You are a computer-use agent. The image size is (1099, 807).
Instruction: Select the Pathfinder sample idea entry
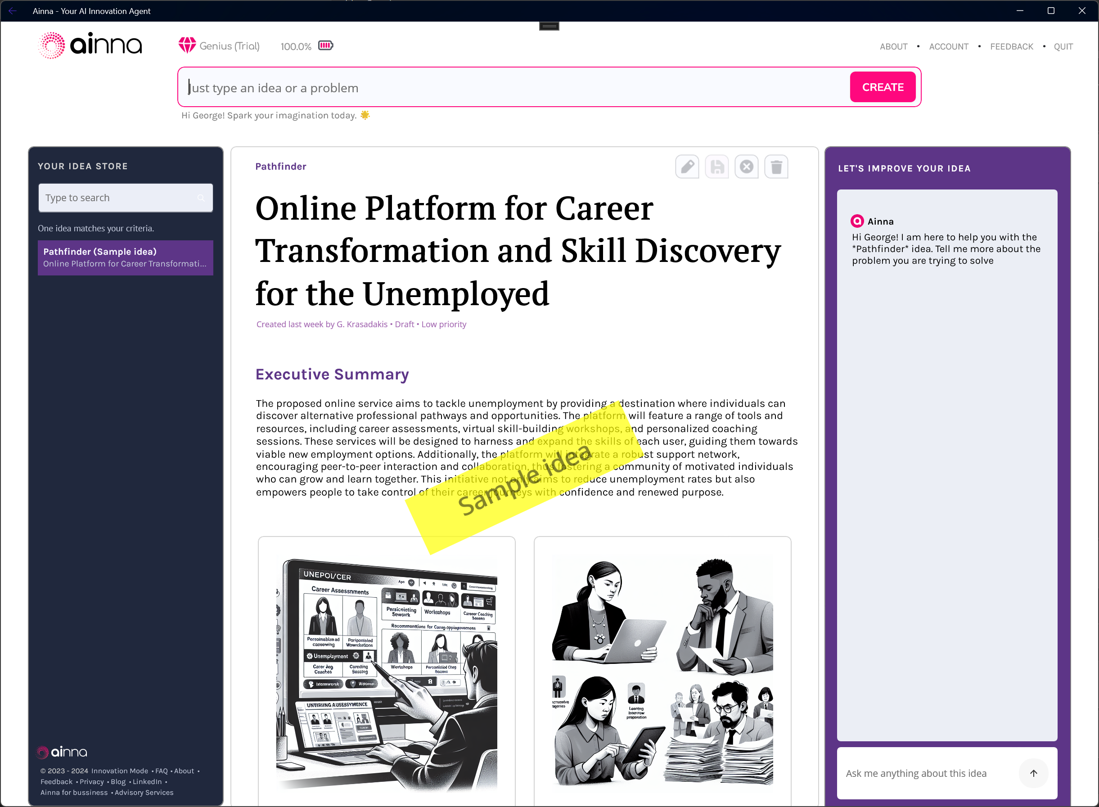(125, 257)
